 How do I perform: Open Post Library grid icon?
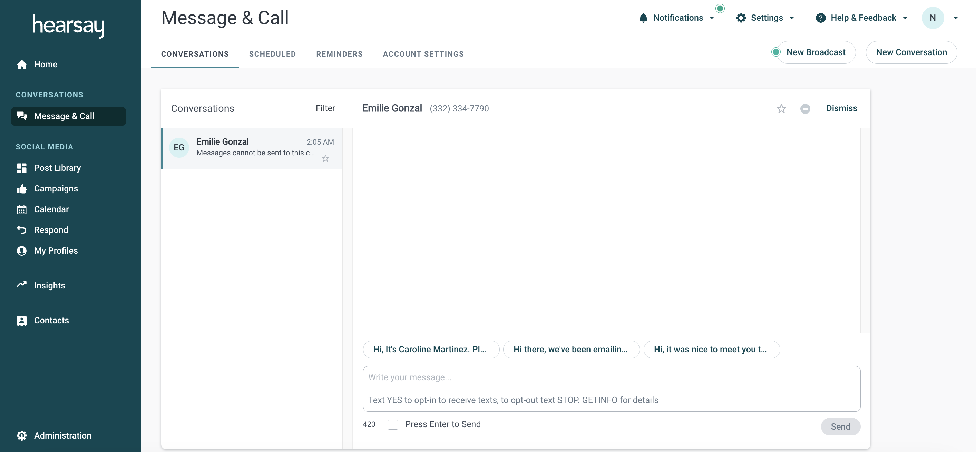coord(22,168)
